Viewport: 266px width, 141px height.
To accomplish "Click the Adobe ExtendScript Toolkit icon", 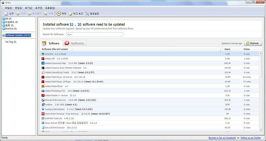I will point(43,73).
